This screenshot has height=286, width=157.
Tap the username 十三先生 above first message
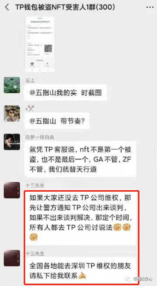tap(35, 186)
